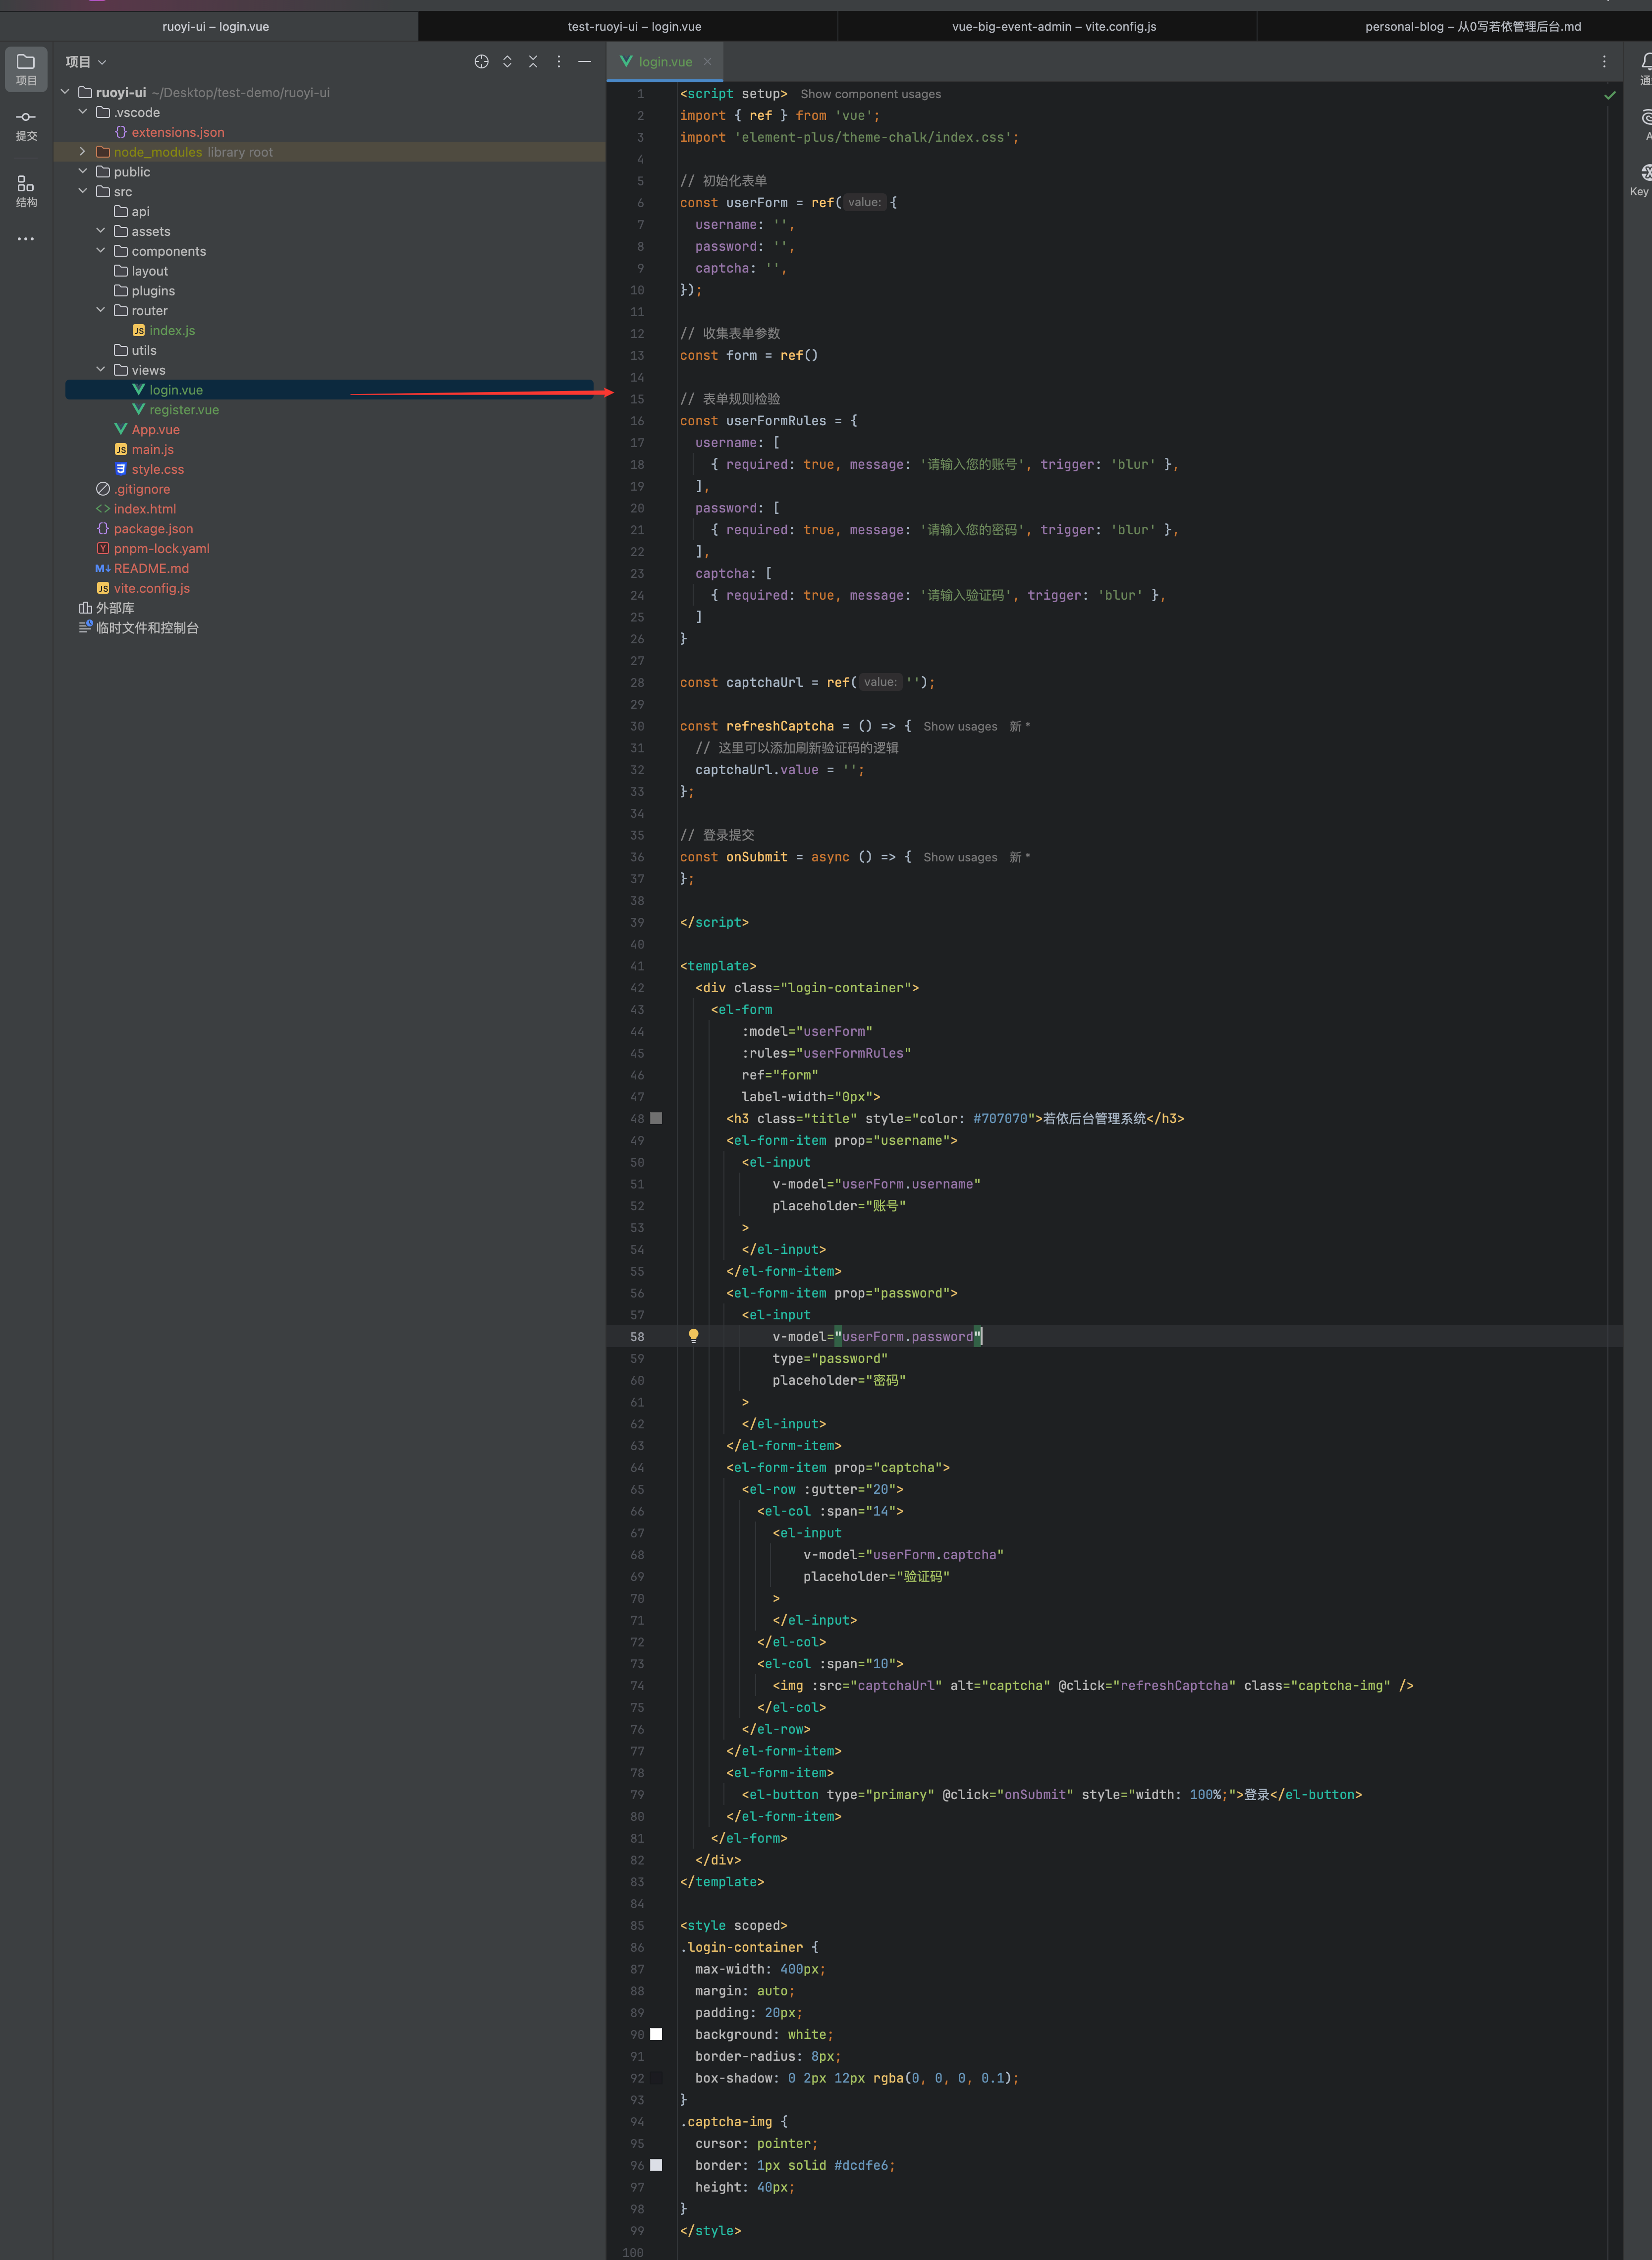This screenshot has height=2260, width=1652.
Task: Expand all nodes in the project tree
Action: pos(507,62)
